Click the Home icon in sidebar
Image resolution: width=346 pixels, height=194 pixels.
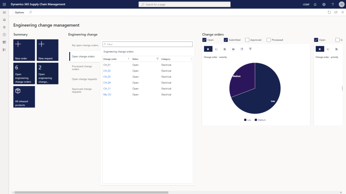click(4, 20)
